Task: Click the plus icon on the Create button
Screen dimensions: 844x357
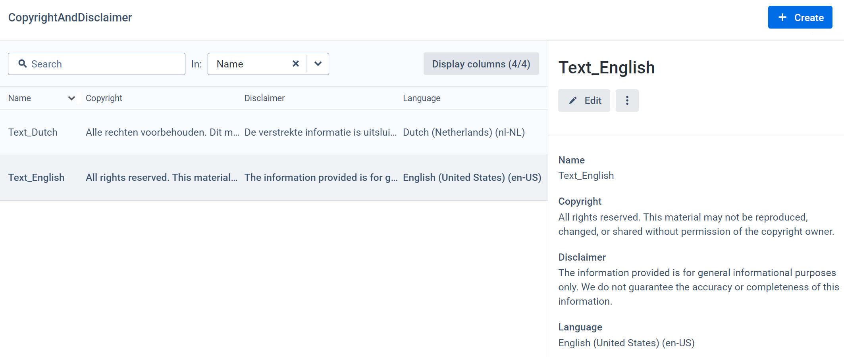Action: pos(782,17)
